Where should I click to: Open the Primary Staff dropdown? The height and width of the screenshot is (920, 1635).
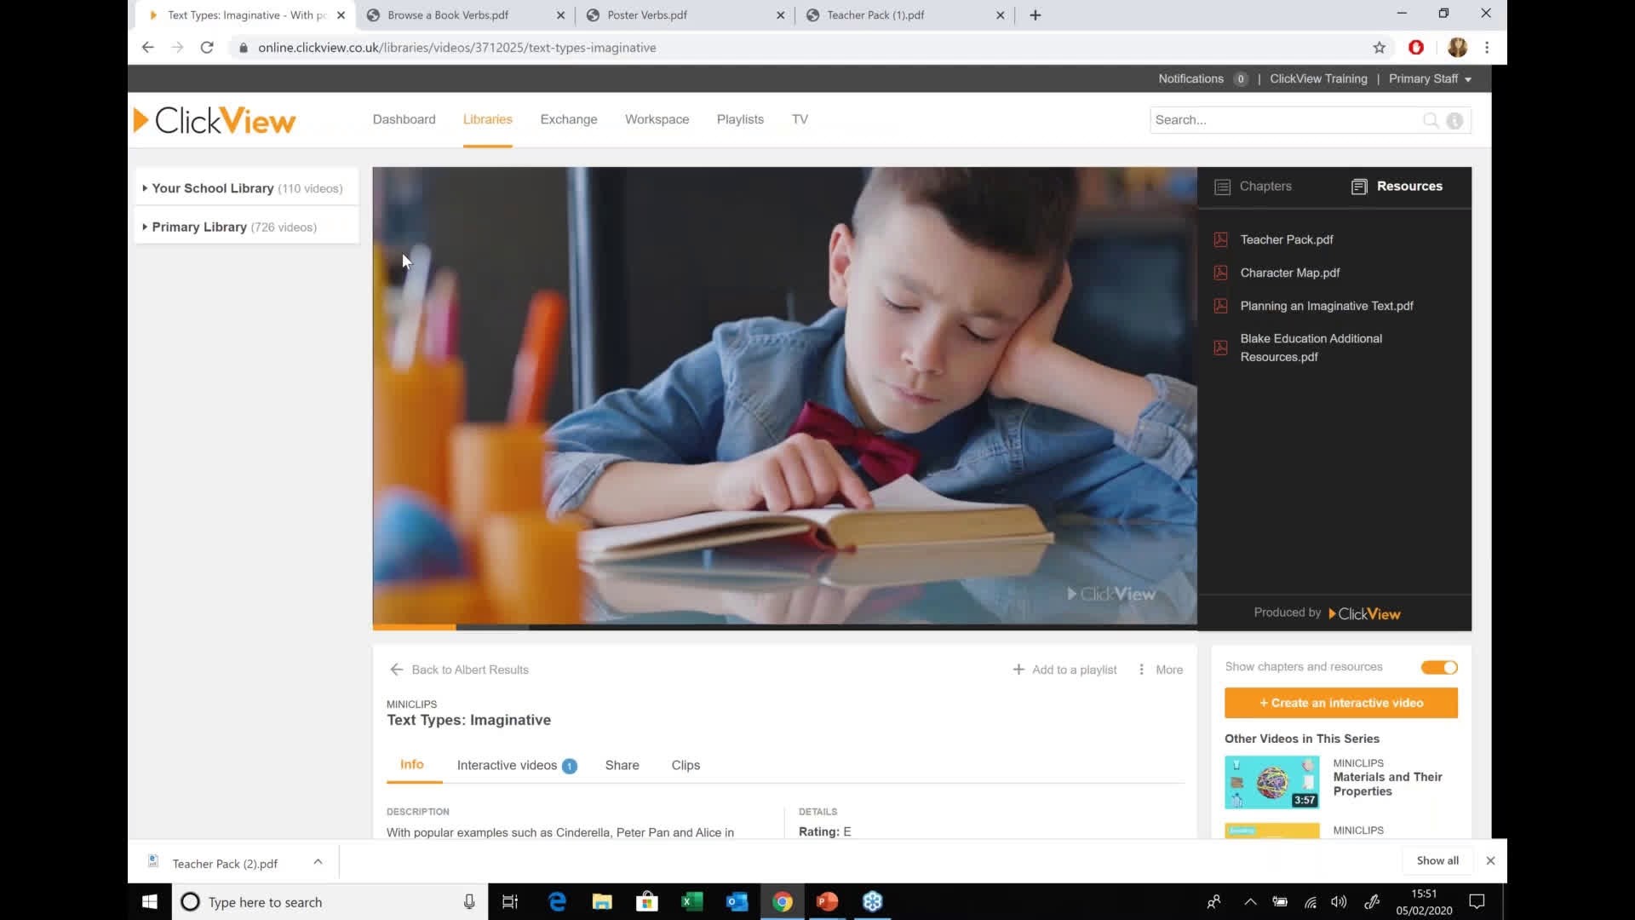pyautogui.click(x=1430, y=78)
